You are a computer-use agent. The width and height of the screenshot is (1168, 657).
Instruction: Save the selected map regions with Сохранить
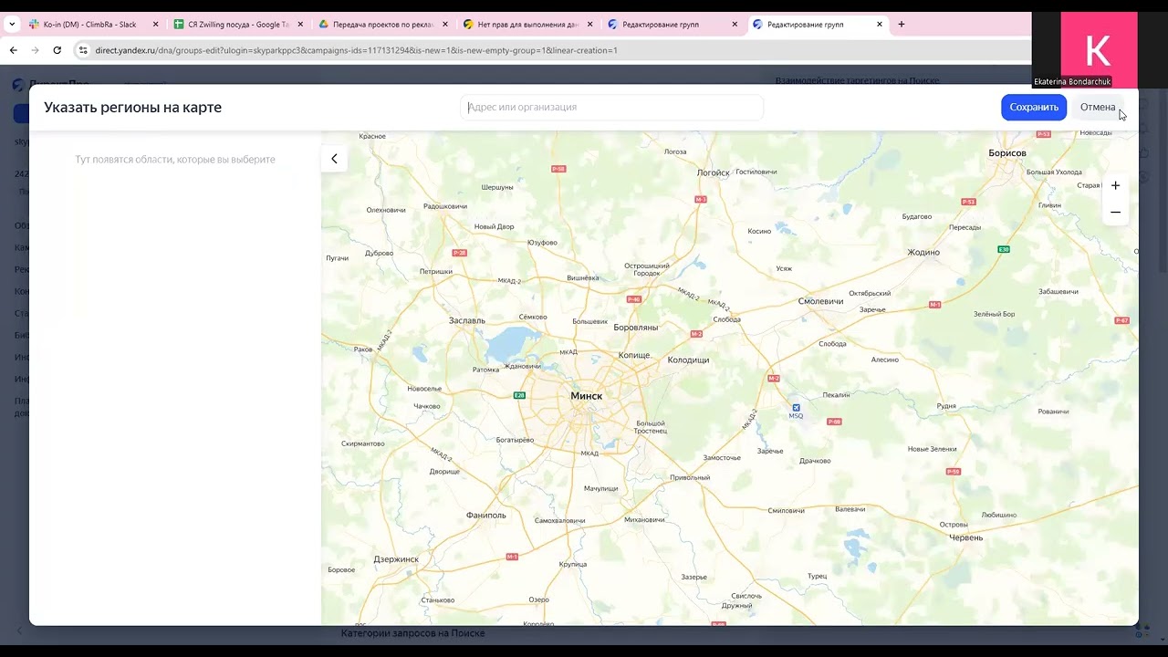[x=1034, y=107]
